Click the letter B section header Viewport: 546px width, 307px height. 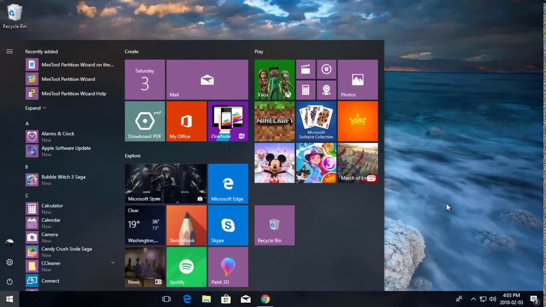[x=26, y=167]
